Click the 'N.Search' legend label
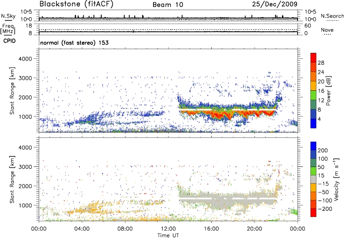Screen dimensions: 344x238 332,16
